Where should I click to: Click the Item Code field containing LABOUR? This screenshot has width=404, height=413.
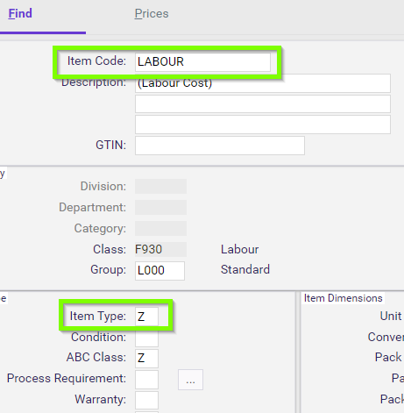(202, 61)
